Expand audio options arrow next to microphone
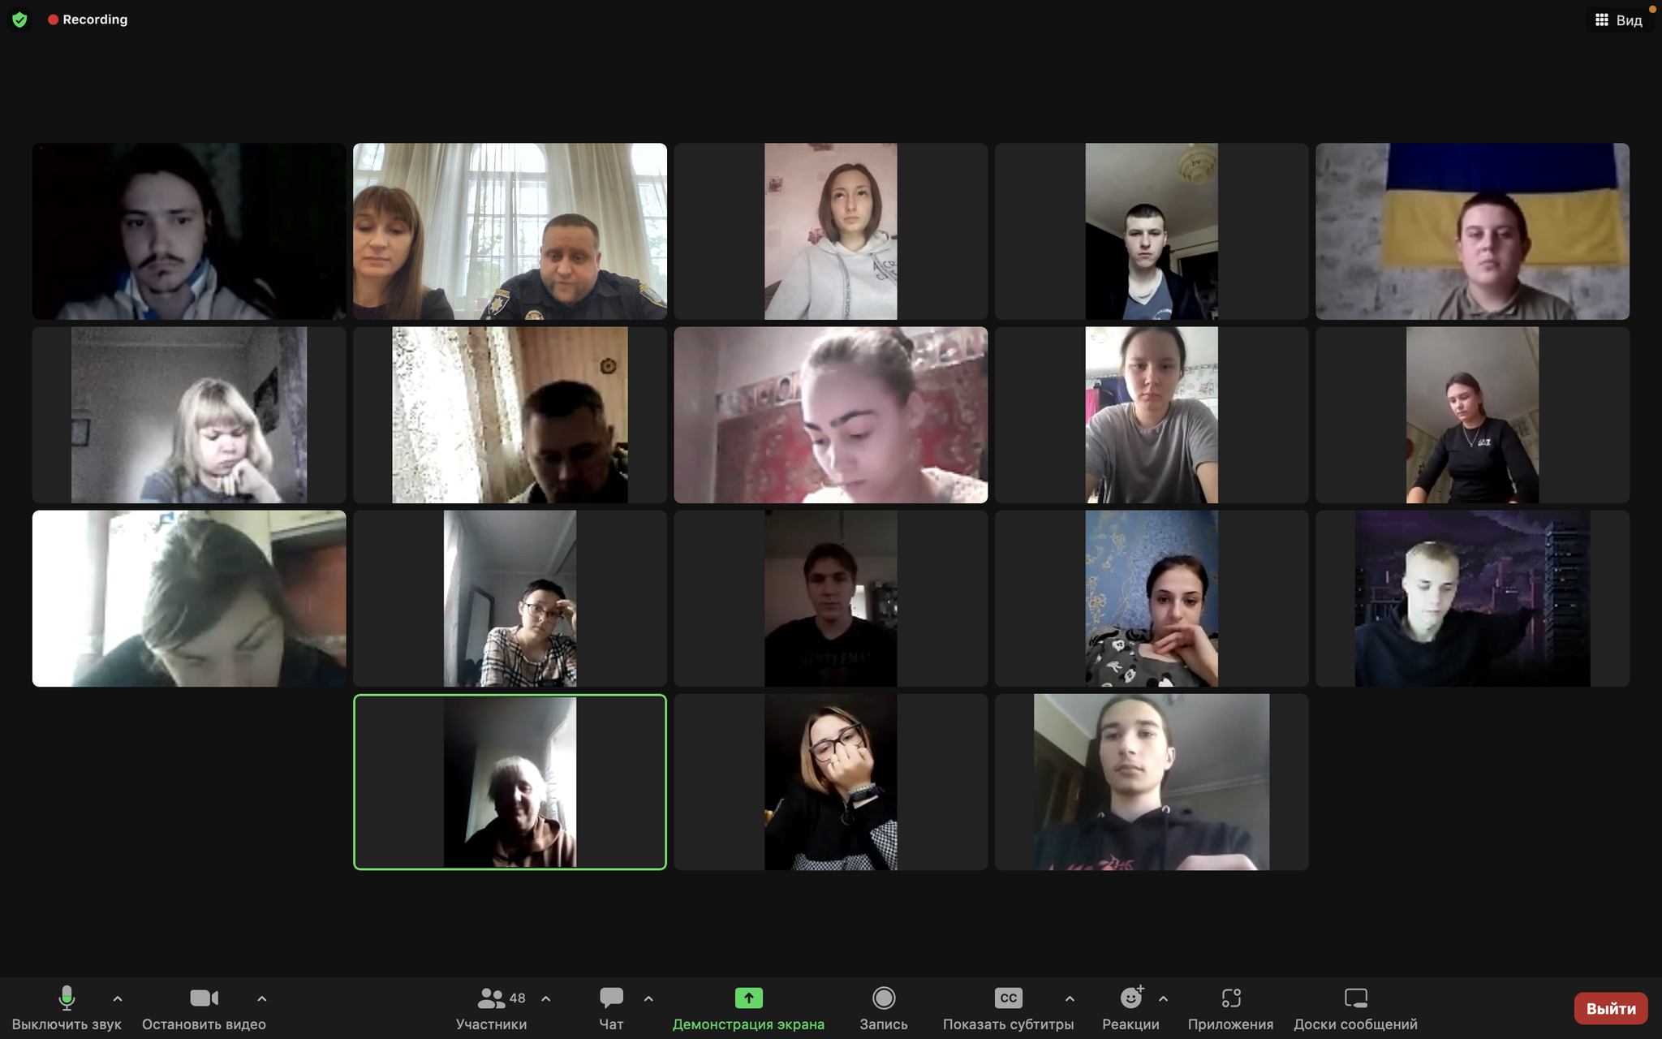 (x=118, y=998)
